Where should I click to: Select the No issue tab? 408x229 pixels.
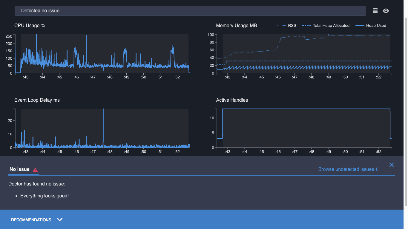pos(24,169)
